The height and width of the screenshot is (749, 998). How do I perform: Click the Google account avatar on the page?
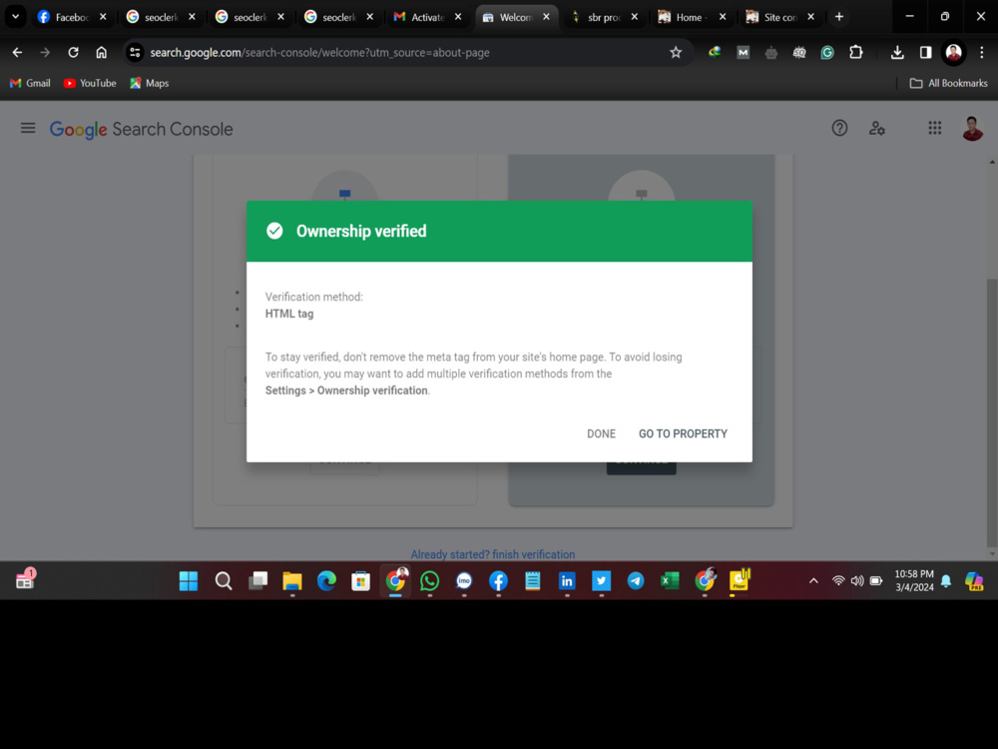tap(972, 129)
